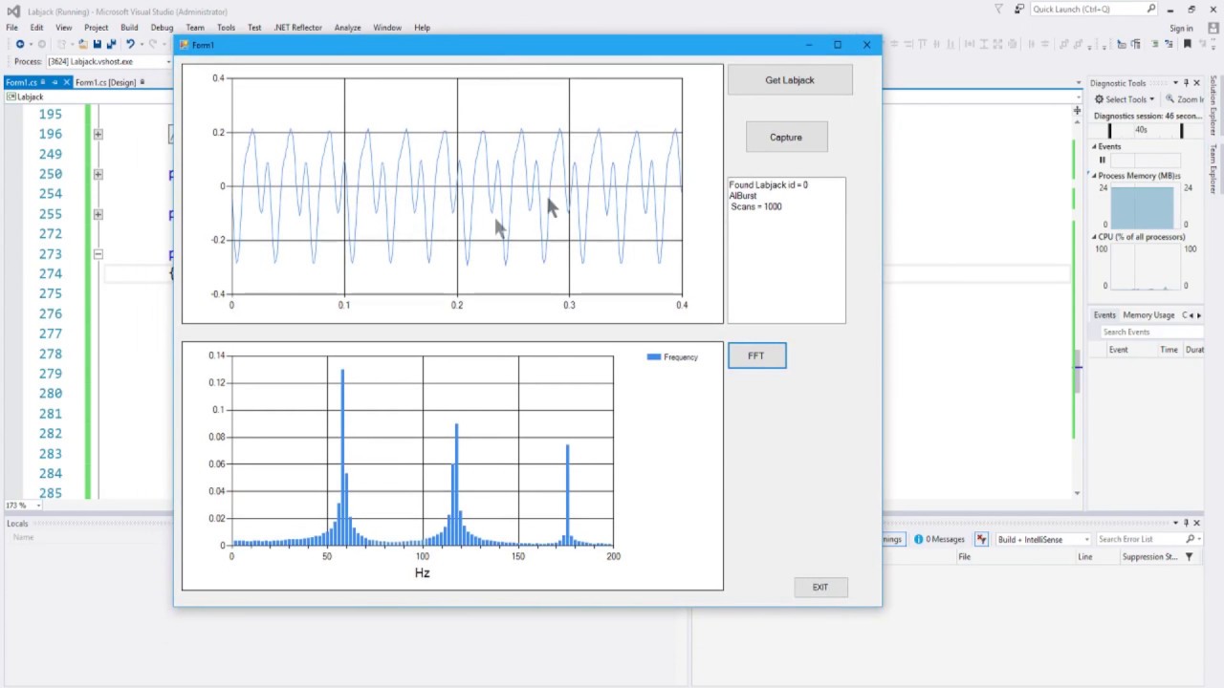
Task: Click the Save All toolbar icon
Action: (111, 44)
